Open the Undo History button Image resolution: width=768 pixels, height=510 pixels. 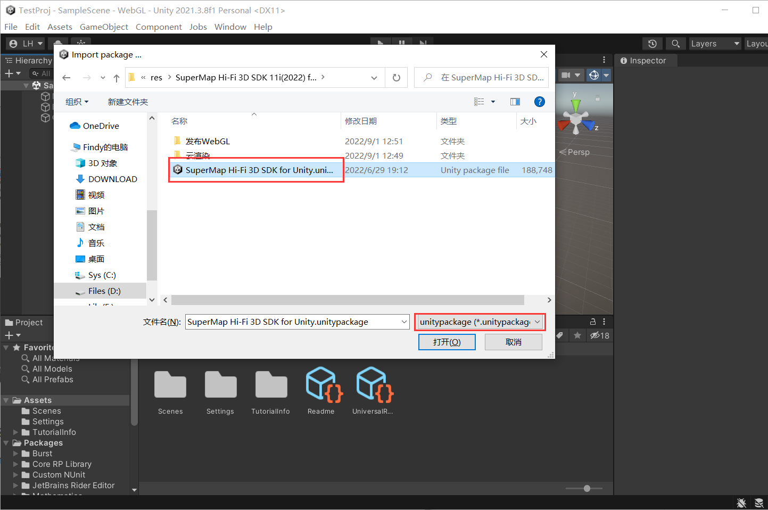pos(653,44)
